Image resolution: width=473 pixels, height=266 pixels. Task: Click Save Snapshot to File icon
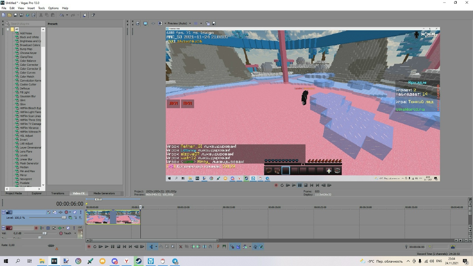214,23
